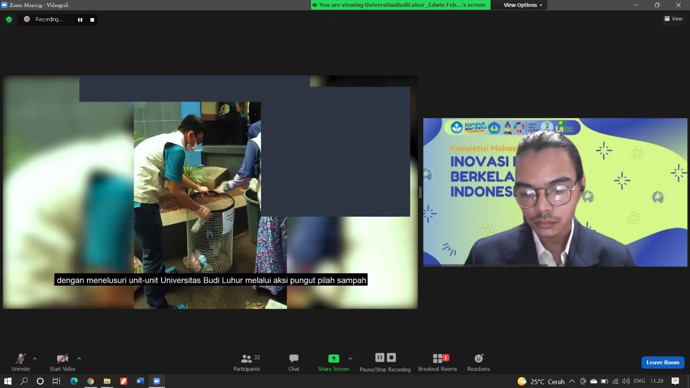Toggle Pause/Stop Recording in the bottom toolbar
Viewport: 690px width, 388px height.
click(x=385, y=362)
